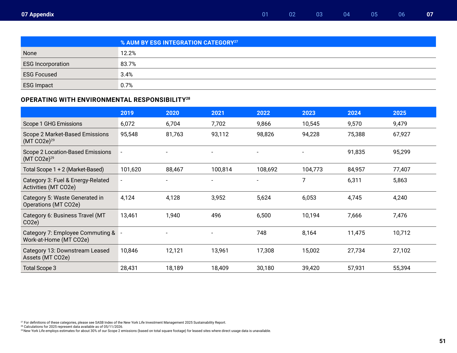Viewport: 457px width, 353px height.
Task: Click 'Scope 2 Market-Based Emissions' row label
Action: coord(66,138)
